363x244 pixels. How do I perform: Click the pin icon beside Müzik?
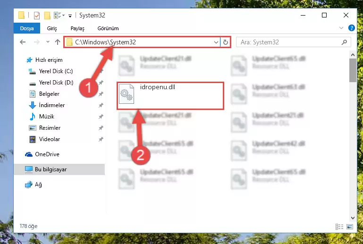point(101,117)
